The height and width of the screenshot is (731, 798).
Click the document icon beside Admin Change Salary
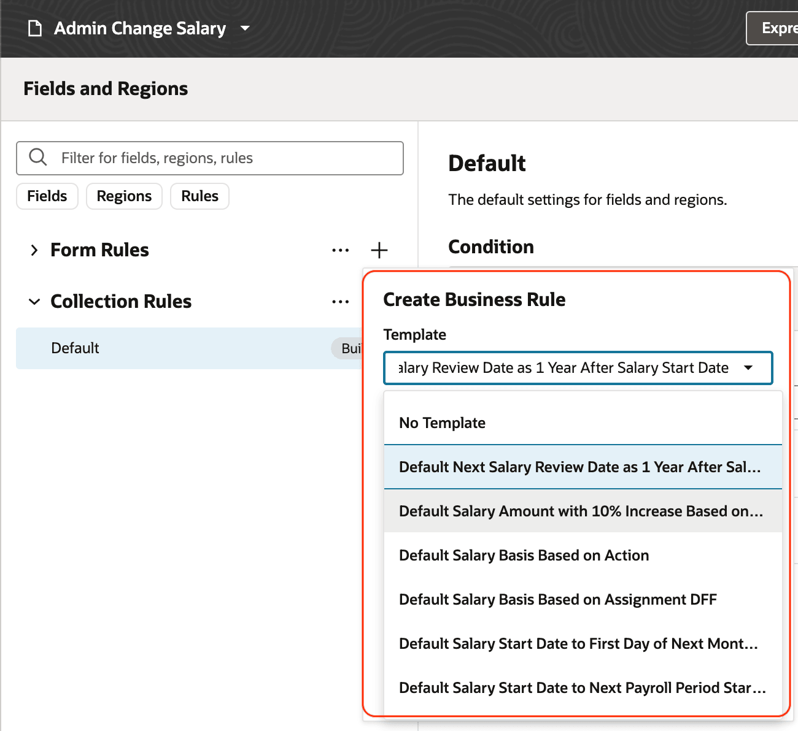coord(34,28)
